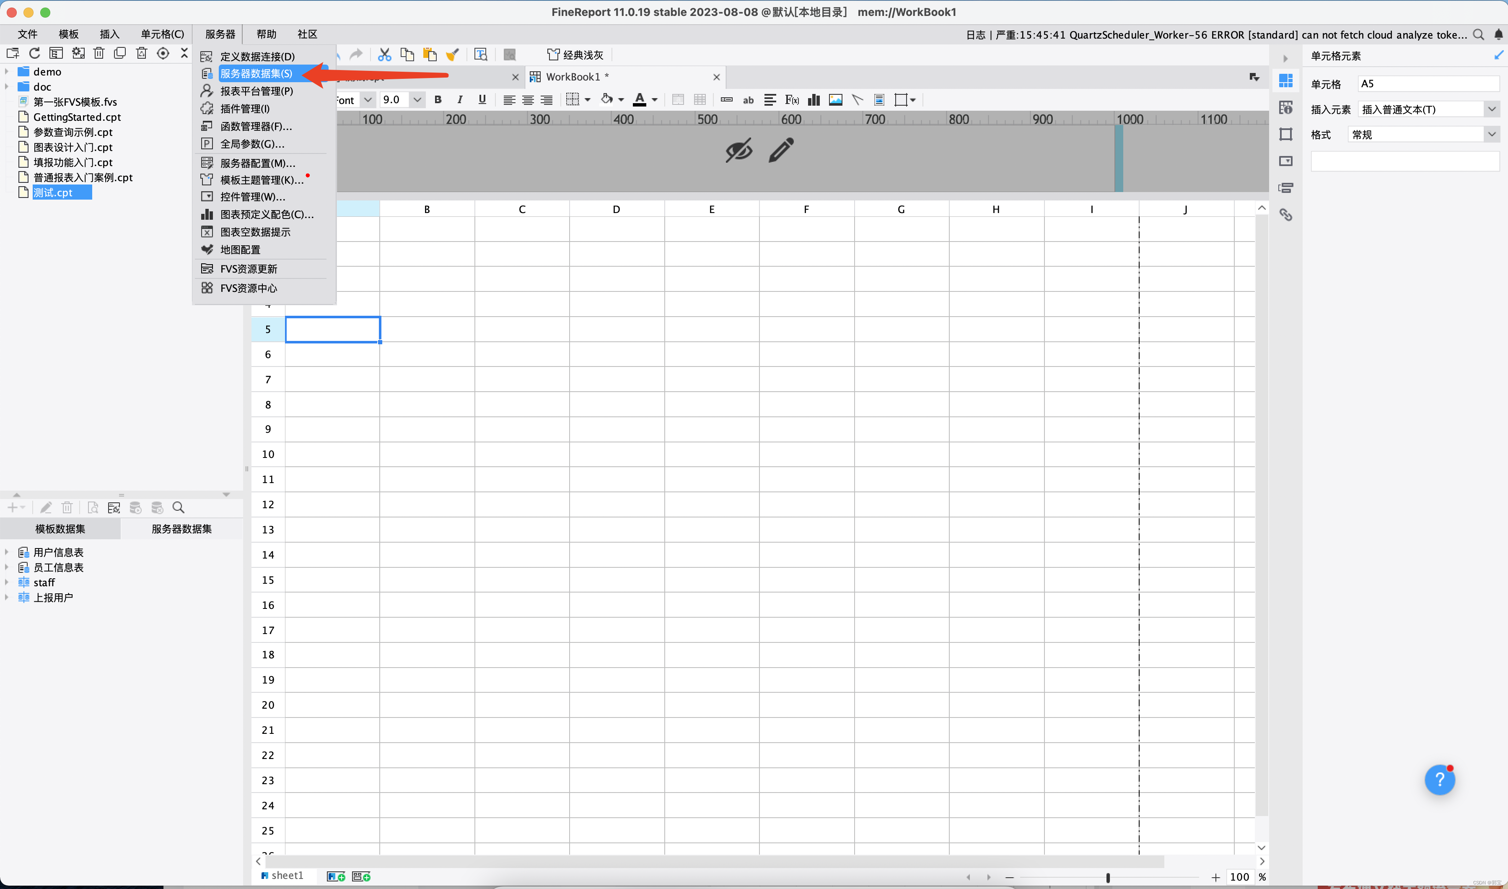Open the font size 9.0 dropdown
Viewport: 1508px width, 889px height.
pos(417,100)
